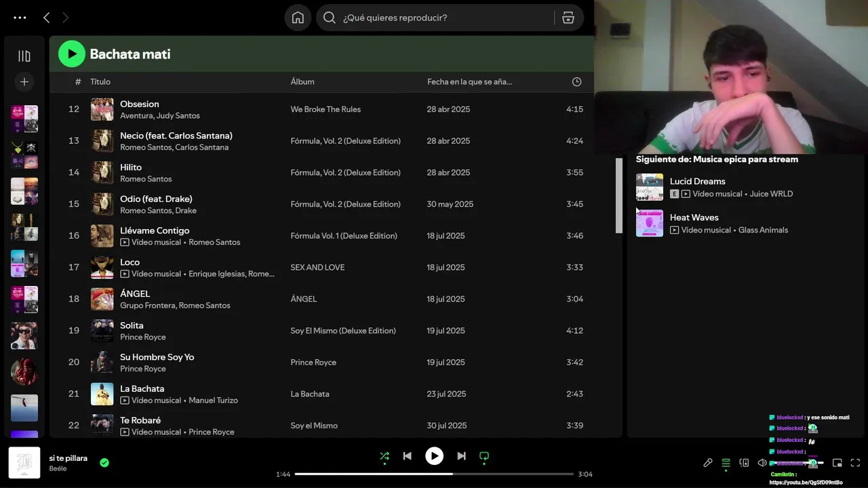Select Lucid Dreams in the queue
The height and width of the screenshot is (488, 868).
(x=697, y=181)
